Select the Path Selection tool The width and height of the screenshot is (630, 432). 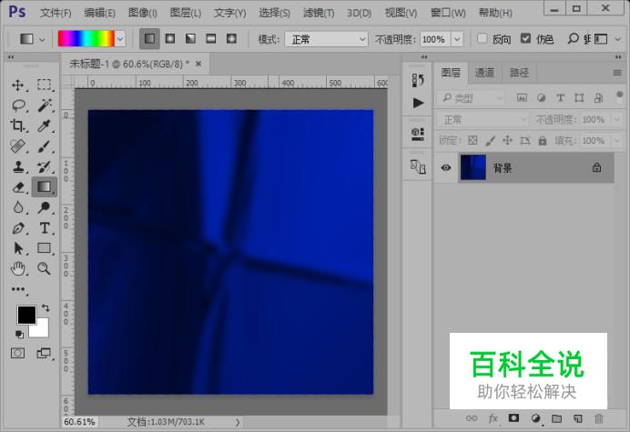tap(18, 248)
